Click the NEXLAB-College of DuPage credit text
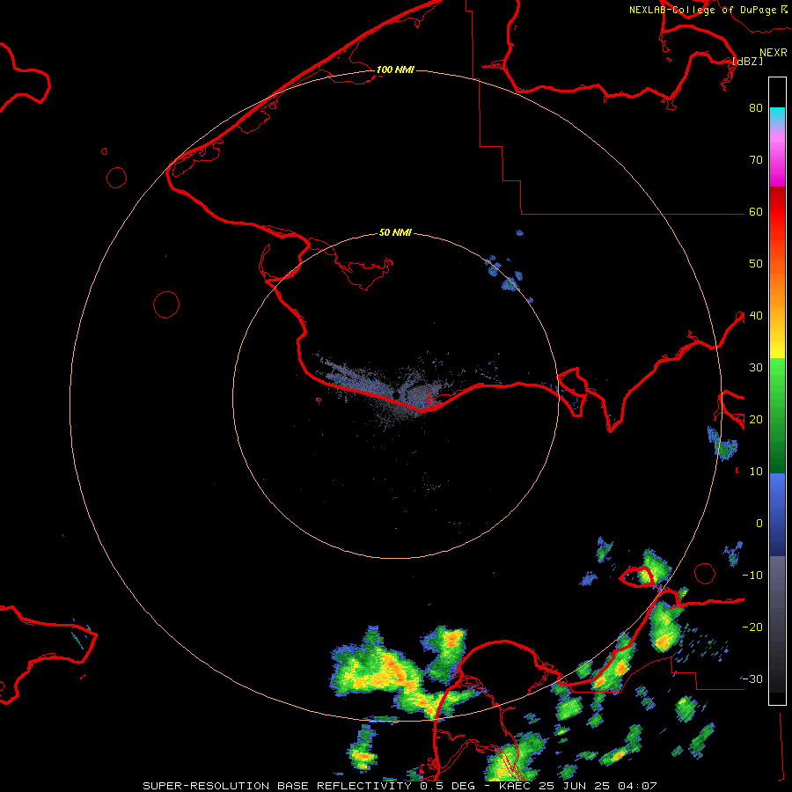 (x=702, y=10)
